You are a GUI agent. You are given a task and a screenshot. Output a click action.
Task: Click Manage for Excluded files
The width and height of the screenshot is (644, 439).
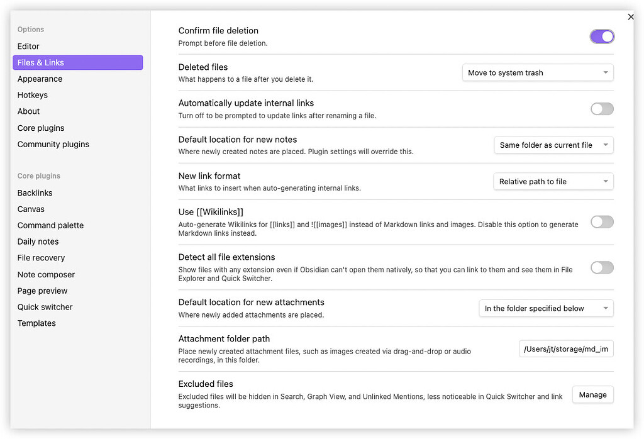tap(592, 394)
